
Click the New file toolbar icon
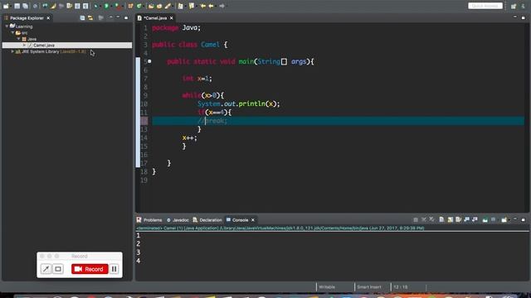click(x=6, y=6)
